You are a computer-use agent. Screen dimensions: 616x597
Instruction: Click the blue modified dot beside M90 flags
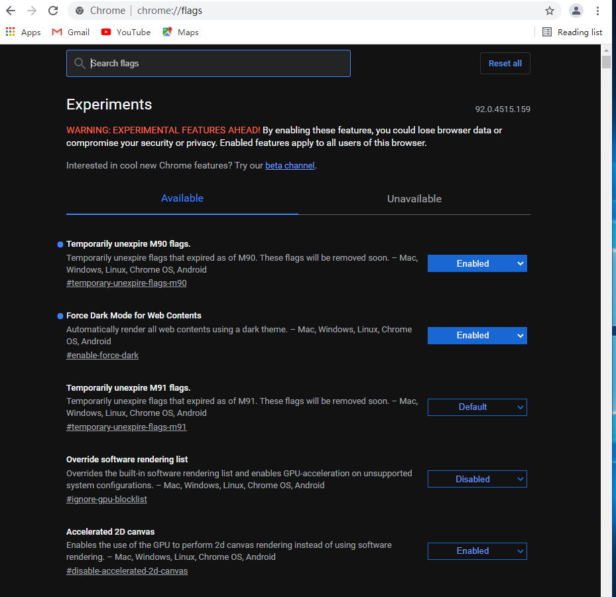coord(60,245)
